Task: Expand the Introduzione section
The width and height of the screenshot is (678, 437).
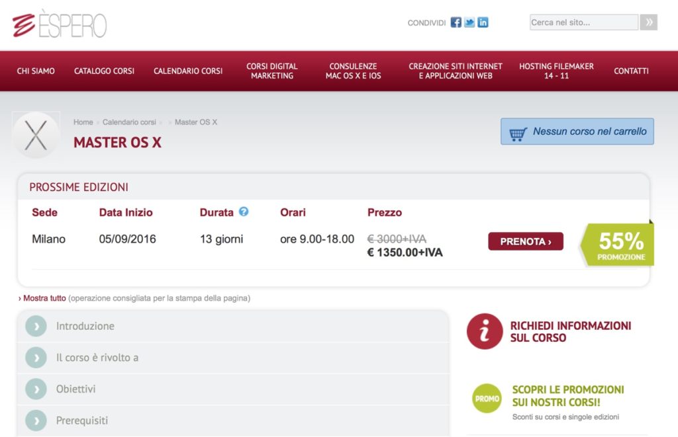Action: (x=233, y=326)
